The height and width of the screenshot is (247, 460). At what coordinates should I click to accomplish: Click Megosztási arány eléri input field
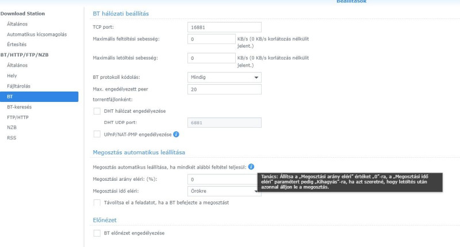point(223,179)
